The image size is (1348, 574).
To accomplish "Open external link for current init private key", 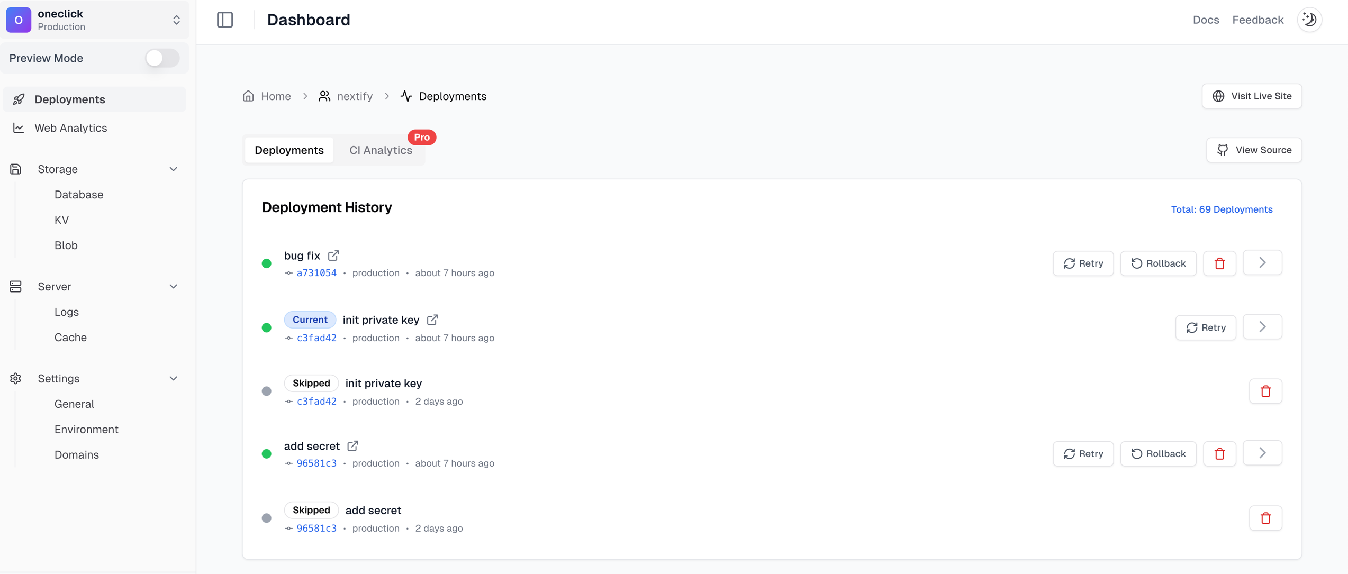I will 432,320.
